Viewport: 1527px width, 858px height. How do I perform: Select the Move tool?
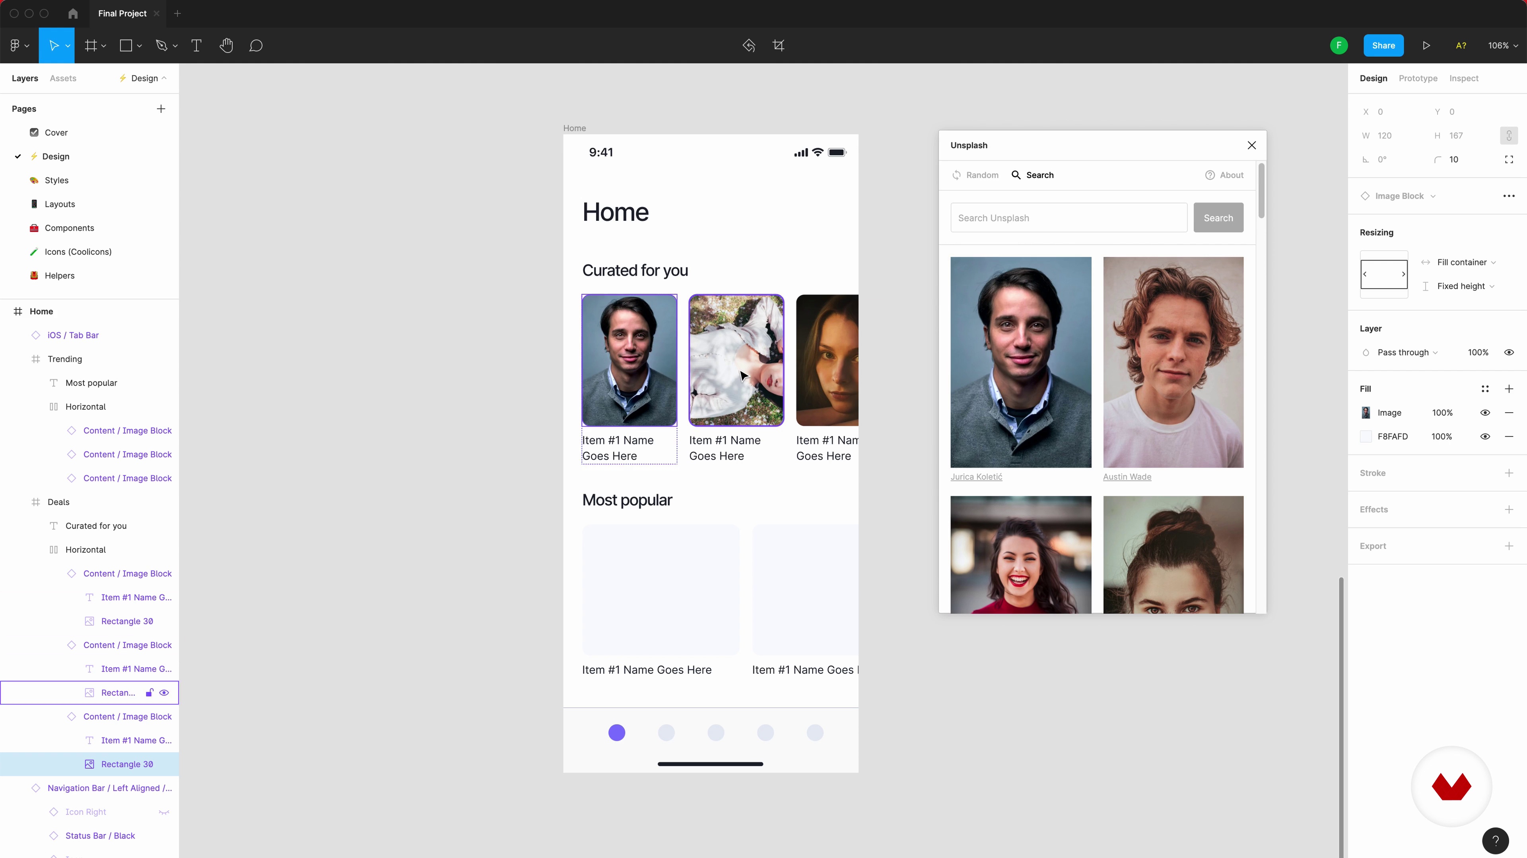click(53, 46)
